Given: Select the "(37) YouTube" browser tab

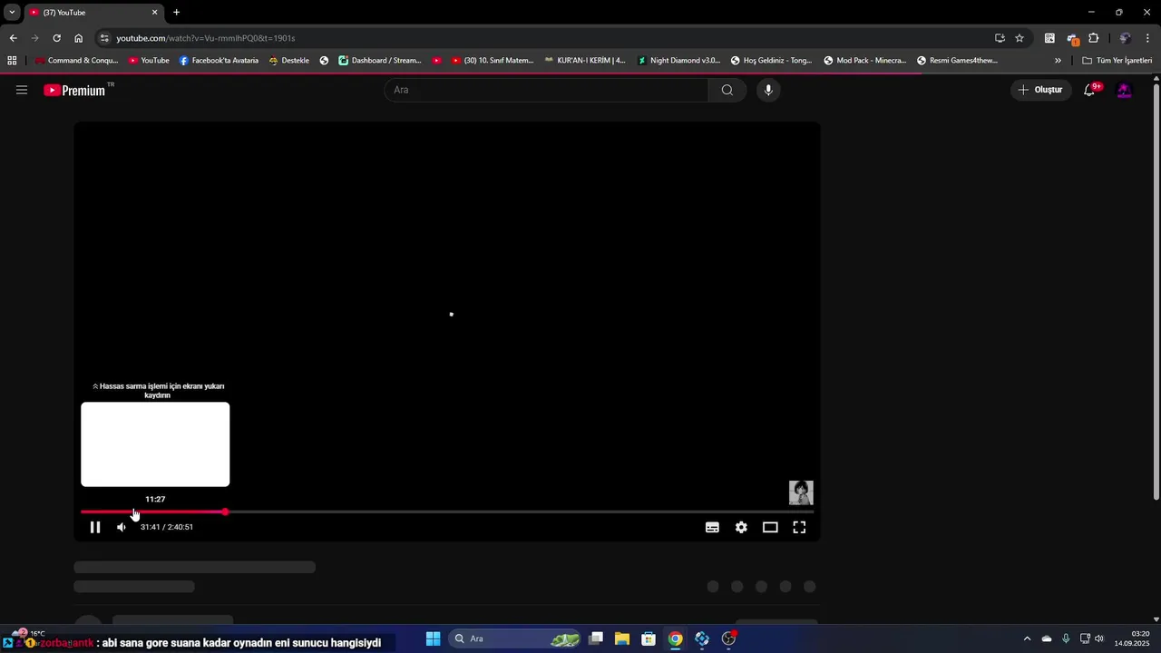Looking at the screenshot, I should (x=93, y=12).
